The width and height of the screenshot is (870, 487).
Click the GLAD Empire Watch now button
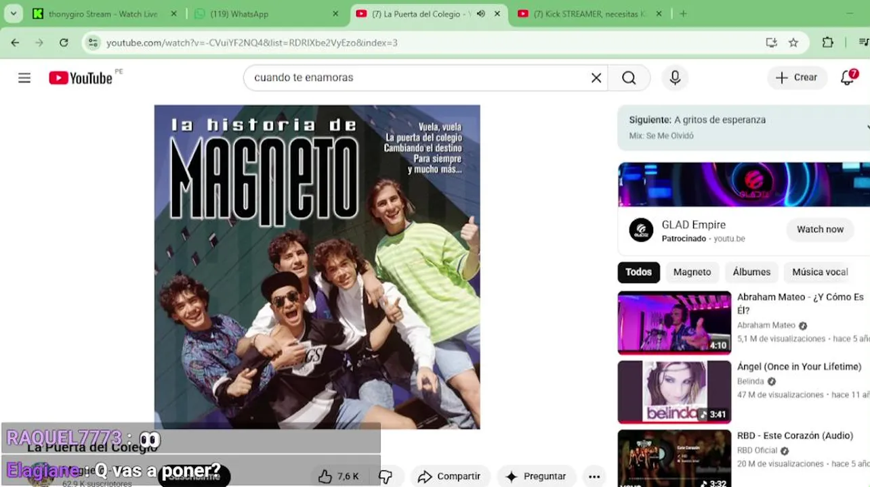(x=820, y=229)
